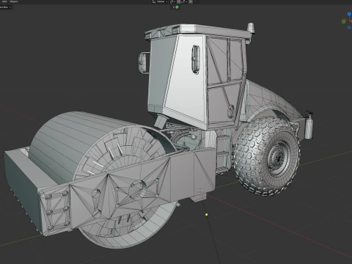Click the colorful sphere icon below header
The width and height of the screenshot is (352, 264).
pyautogui.click(x=177, y=7)
